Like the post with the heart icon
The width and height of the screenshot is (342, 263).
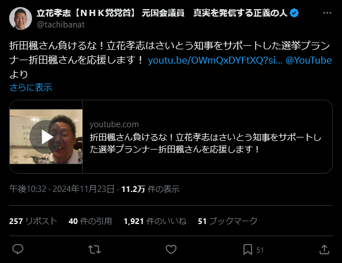click(171, 249)
